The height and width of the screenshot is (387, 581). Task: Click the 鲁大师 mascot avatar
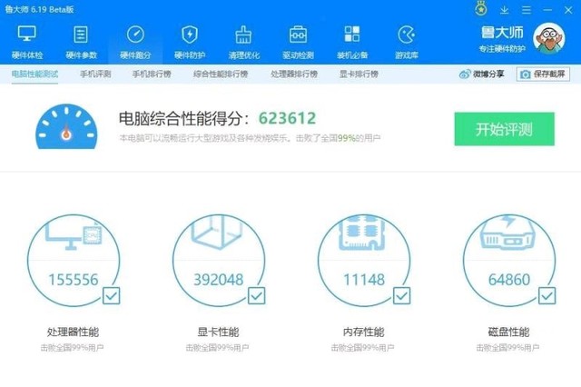[x=548, y=38]
